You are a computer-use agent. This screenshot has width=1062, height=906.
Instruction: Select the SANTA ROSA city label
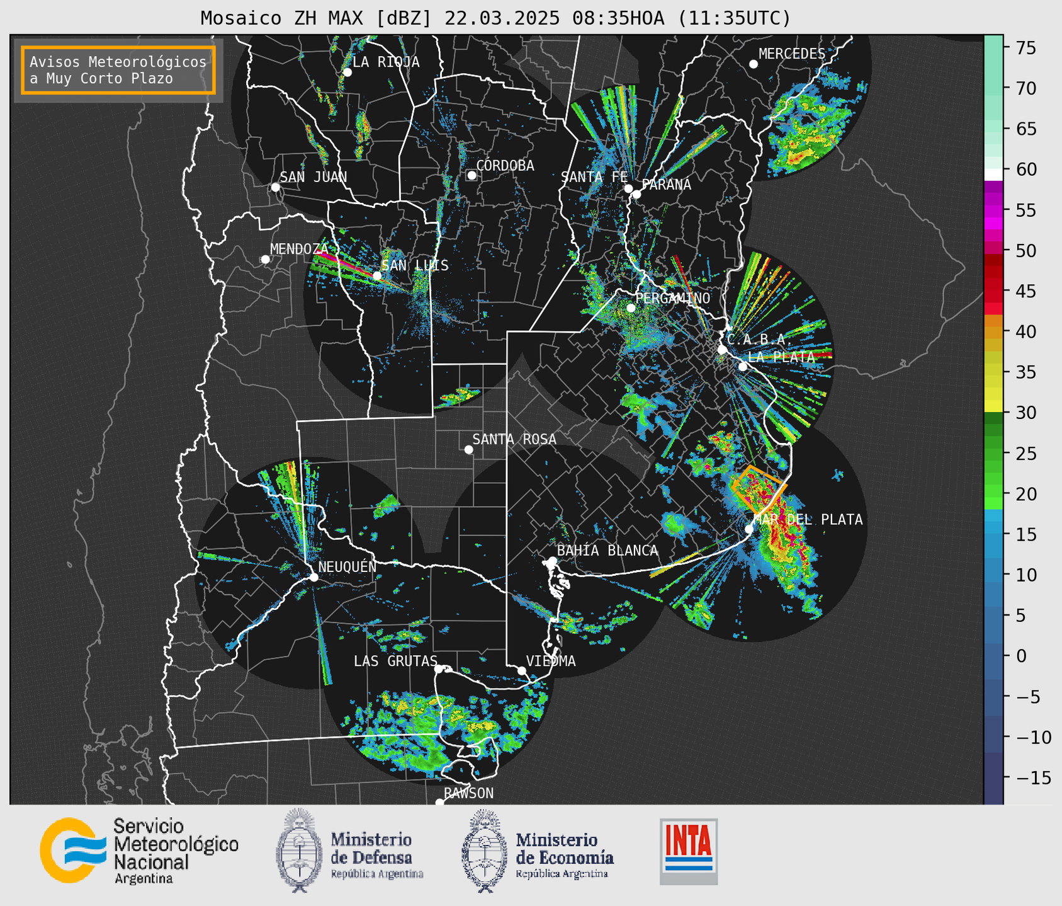point(514,439)
